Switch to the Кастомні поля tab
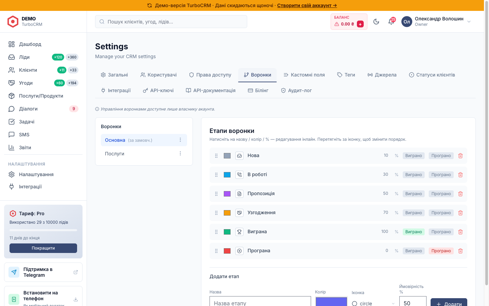The height and width of the screenshot is (306, 489). 304,75
